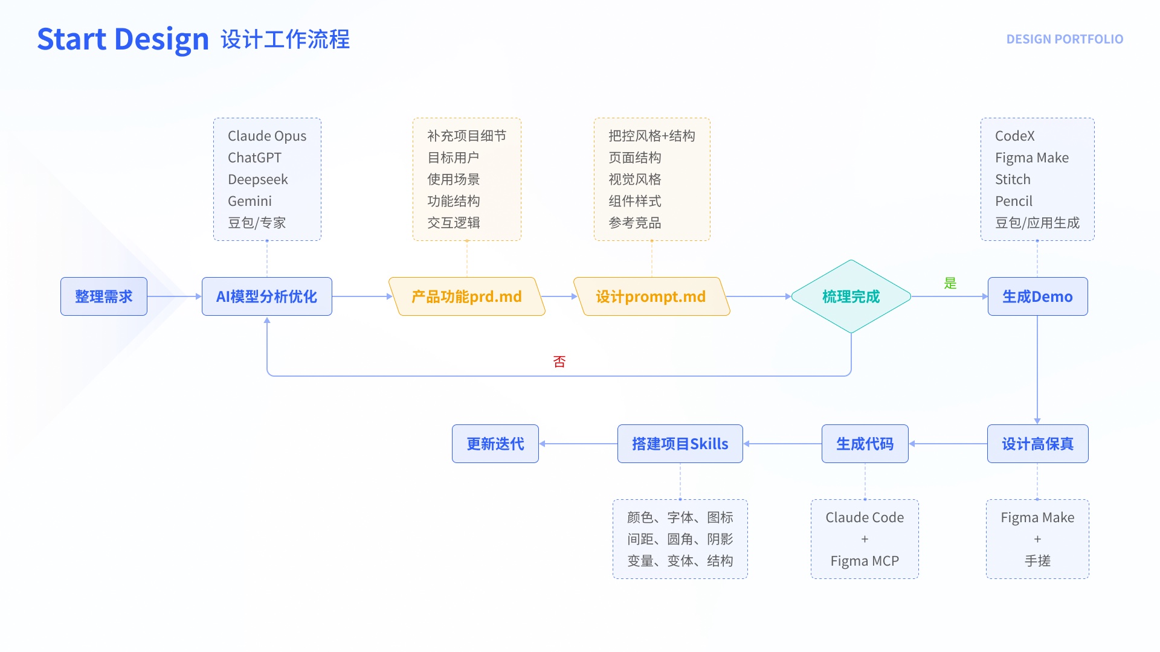This screenshot has width=1160, height=652.
Task: Click the red 否 branch label
Action: tap(559, 362)
